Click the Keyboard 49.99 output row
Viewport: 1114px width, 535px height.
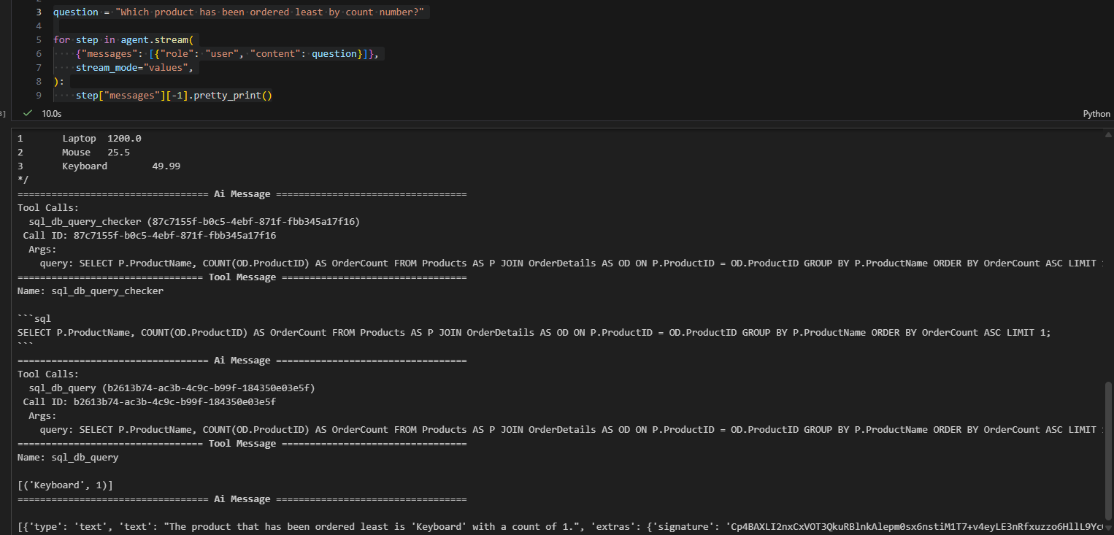coord(120,166)
